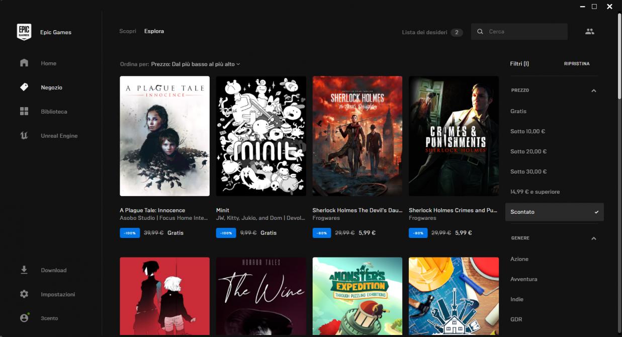Collapse the PREZZO filter section
The width and height of the screenshot is (622, 337).
pyautogui.click(x=593, y=91)
